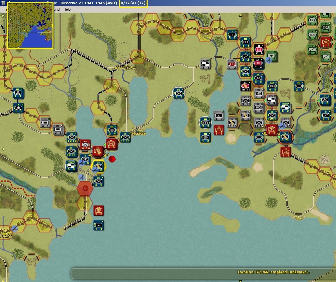Select the blue III unit 2 4
This screenshot has height=282, width=336.
click(112, 130)
